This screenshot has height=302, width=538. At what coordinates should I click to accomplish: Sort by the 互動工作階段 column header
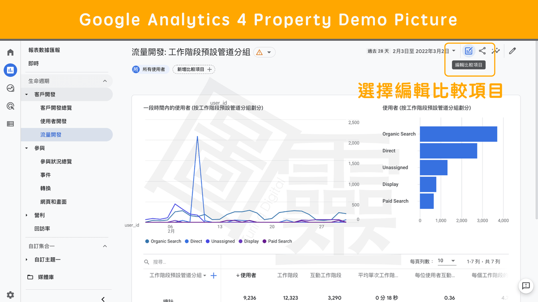326,276
